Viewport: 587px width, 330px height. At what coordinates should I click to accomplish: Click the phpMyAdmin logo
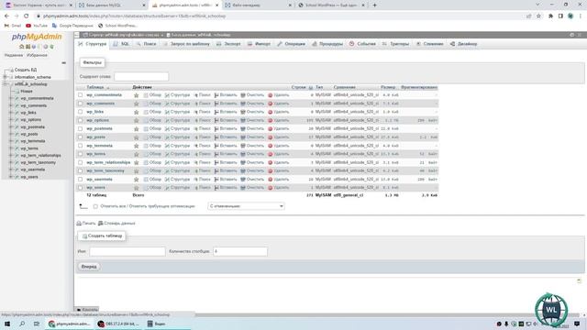[37, 37]
